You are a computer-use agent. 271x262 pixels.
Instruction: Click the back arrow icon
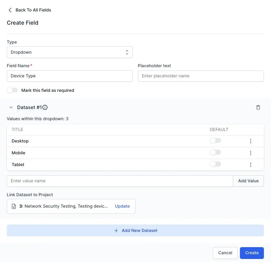click(10, 10)
